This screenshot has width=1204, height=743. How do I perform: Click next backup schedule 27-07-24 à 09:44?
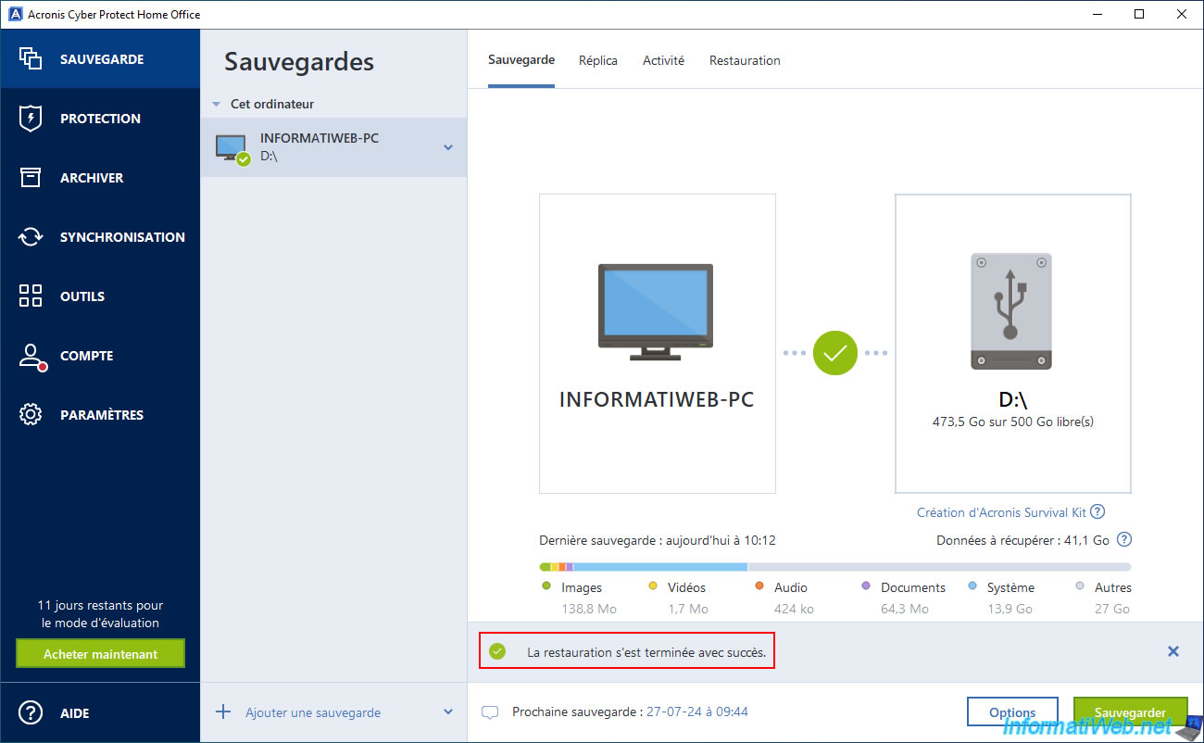(696, 712)
